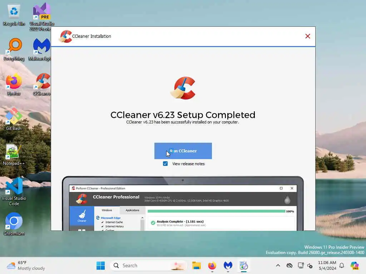Click the taskbar Search box
The width and height of the screenshot is (366, 274).
(x=148, y=265)
